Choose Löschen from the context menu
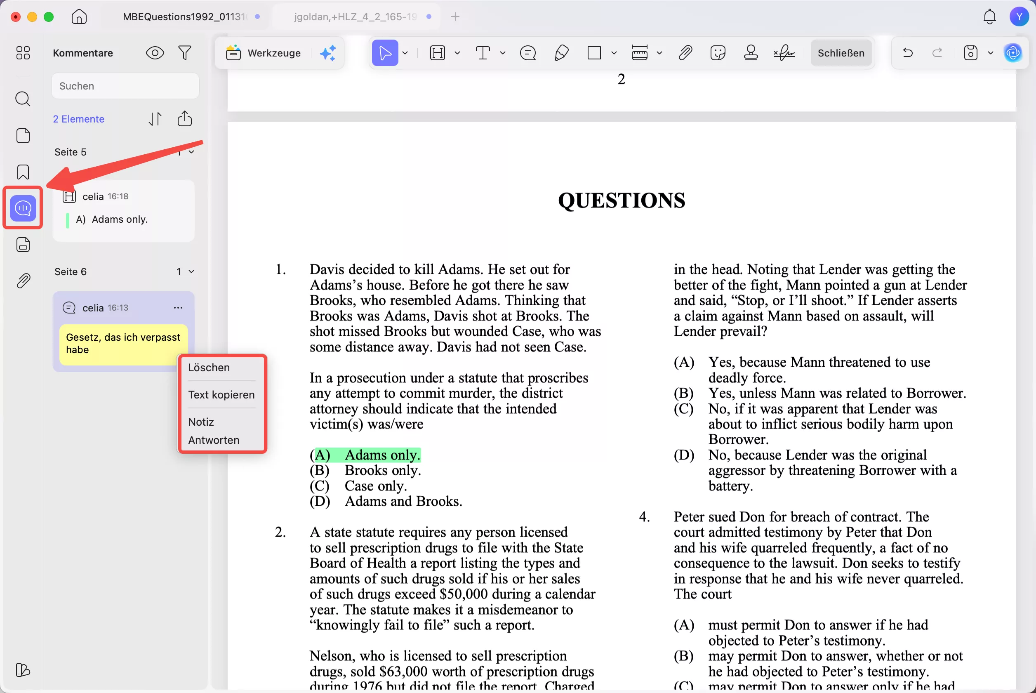 point(209,368)
